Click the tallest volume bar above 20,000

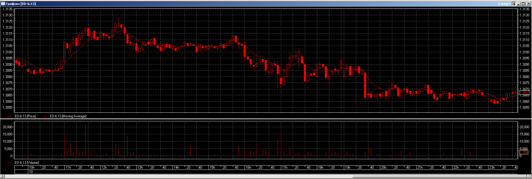[86, 141]
